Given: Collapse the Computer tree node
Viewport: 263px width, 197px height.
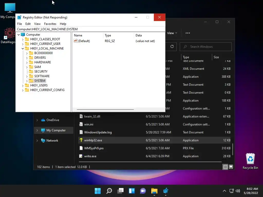Looking at the screenshot, I should [x=18, y=35].
